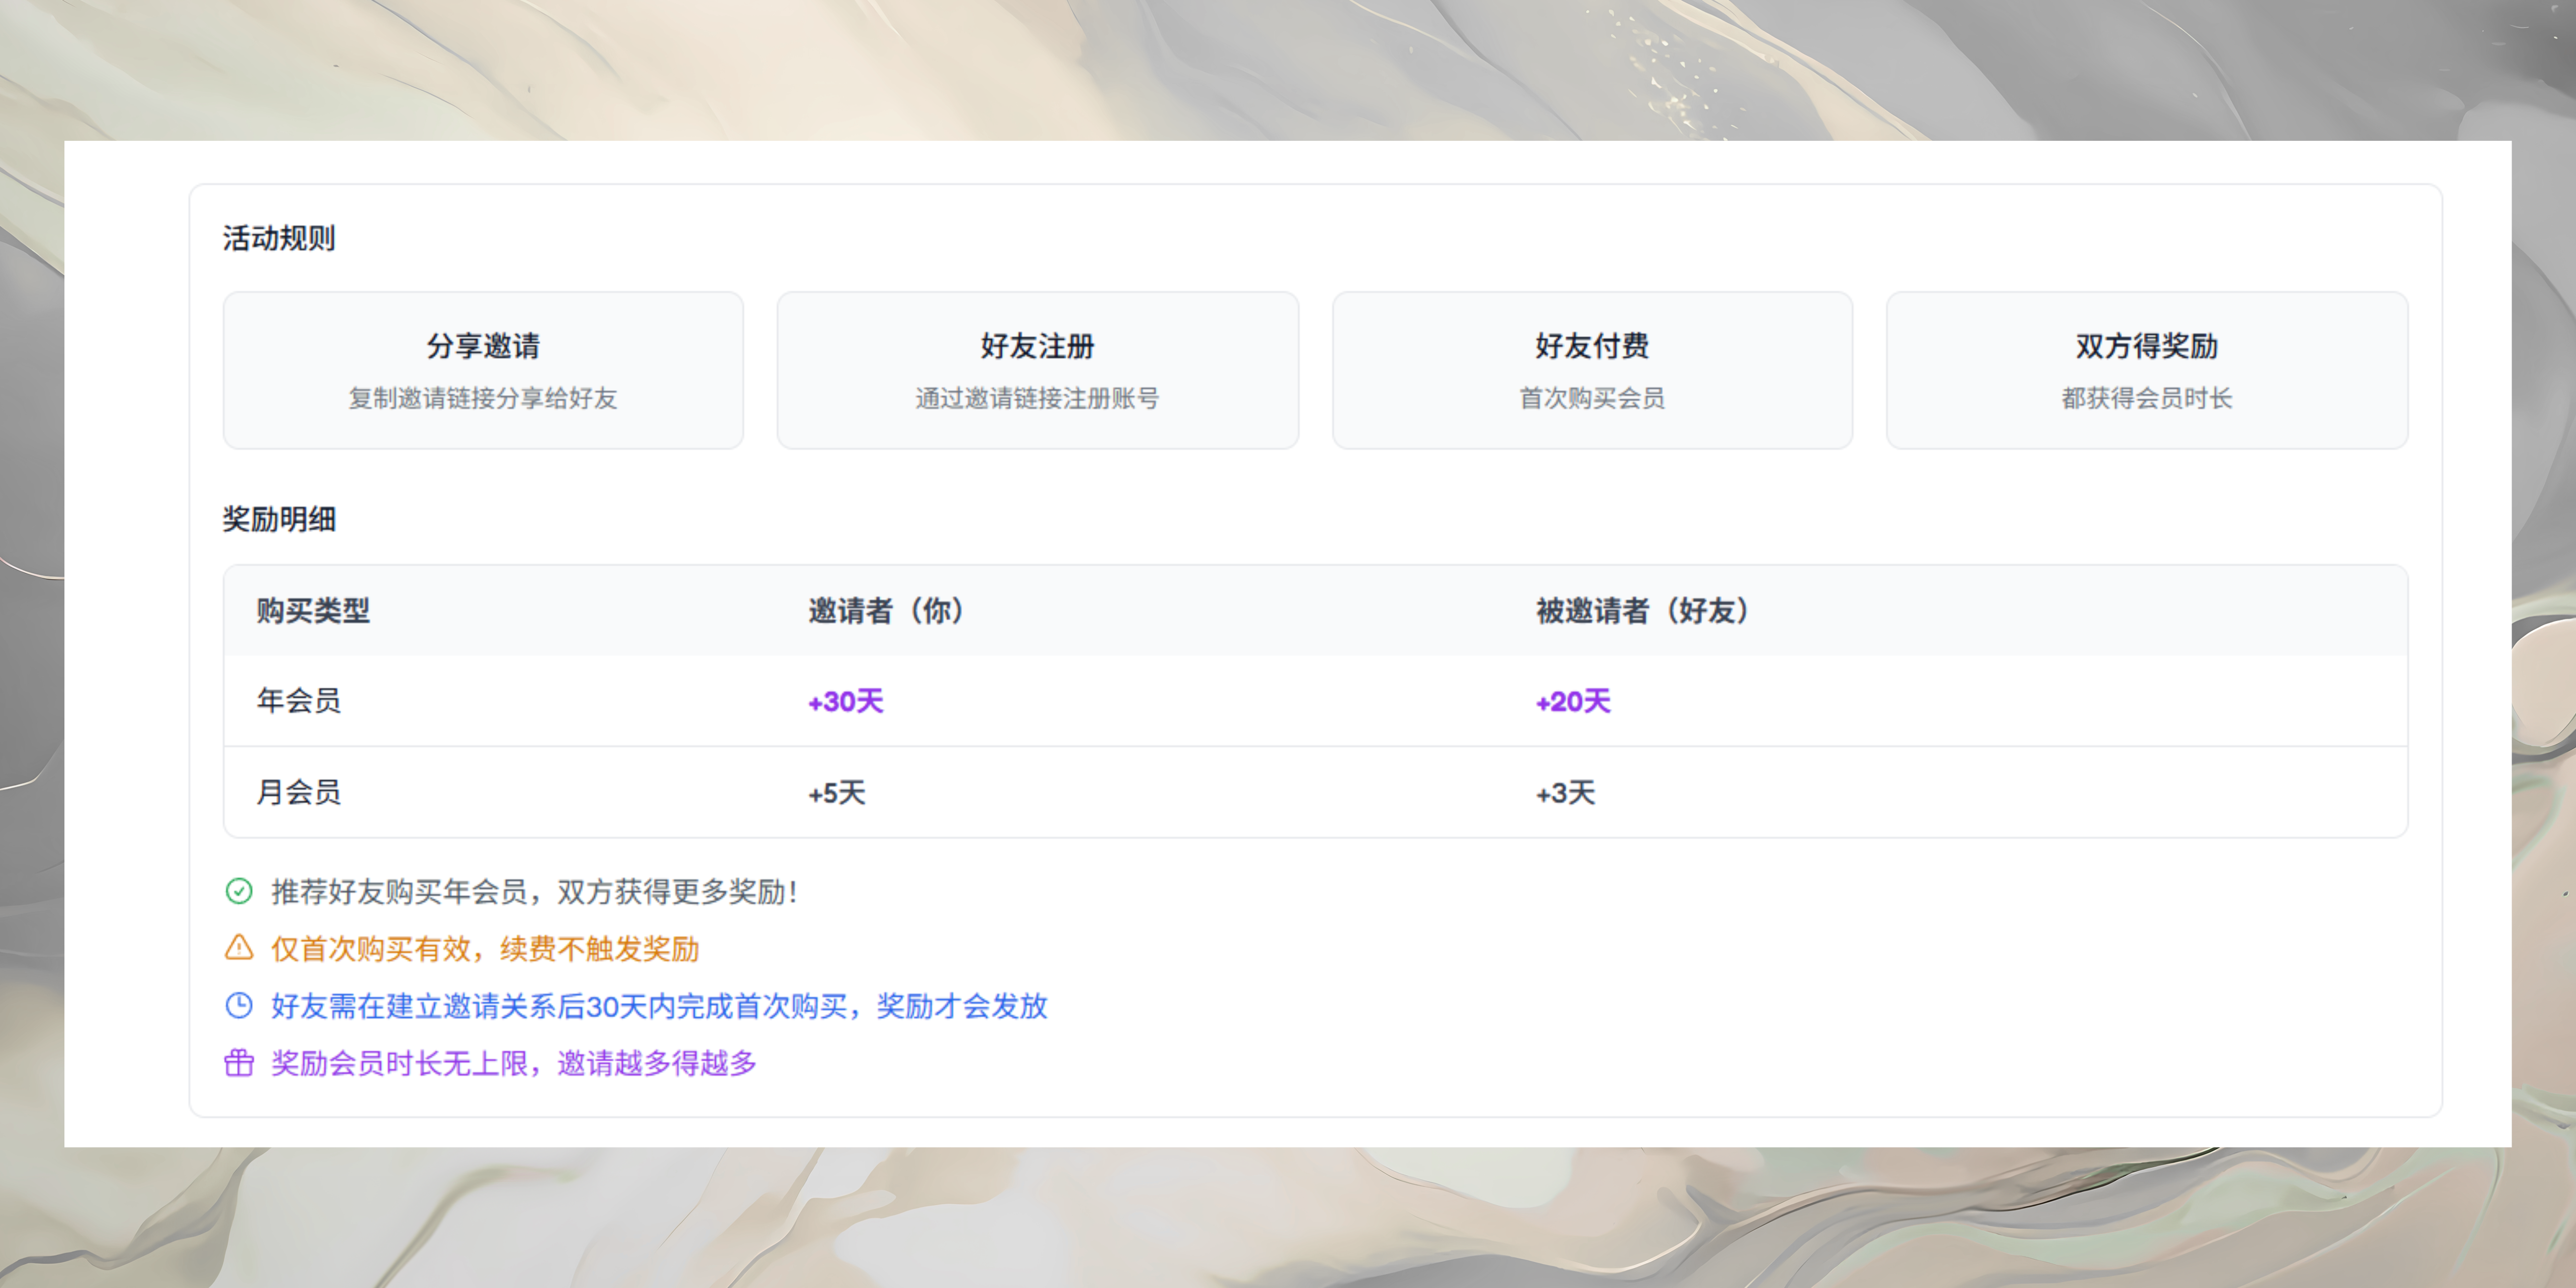This screenshot has width=2576, height=1288.
Task: Click the 邀请者（你） column header
Action: 886,610
